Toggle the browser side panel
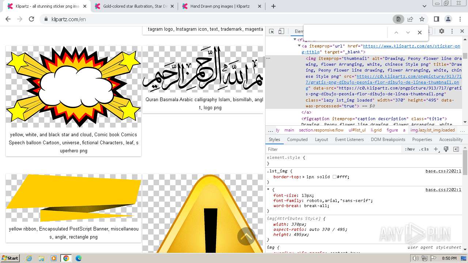This screenshot has height=263, width=468. (436, 19)
